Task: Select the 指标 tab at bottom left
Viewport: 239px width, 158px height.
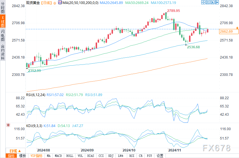Action: pos(11,156)
